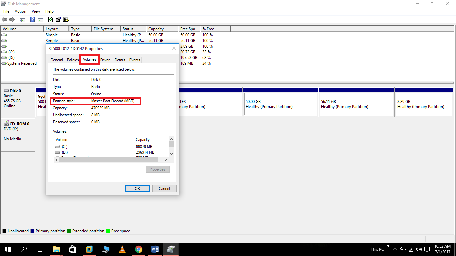Open Google Chrome from the taskbar
456x256 pixels.
click(x=138, y=249)
